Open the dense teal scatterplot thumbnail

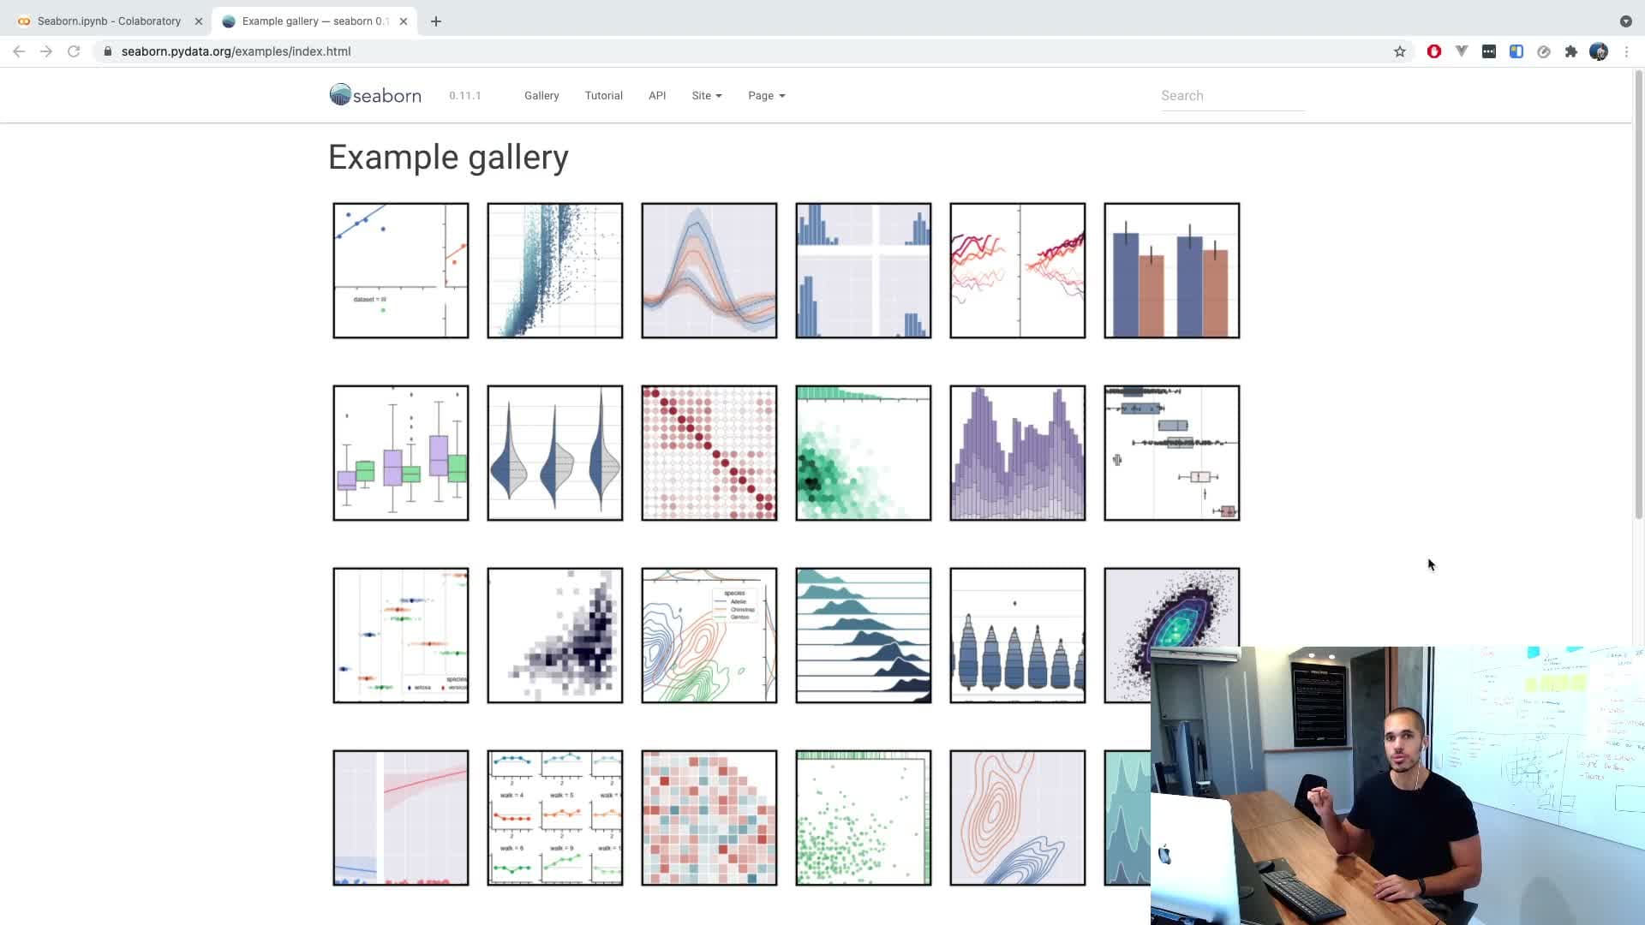(555, 271)
